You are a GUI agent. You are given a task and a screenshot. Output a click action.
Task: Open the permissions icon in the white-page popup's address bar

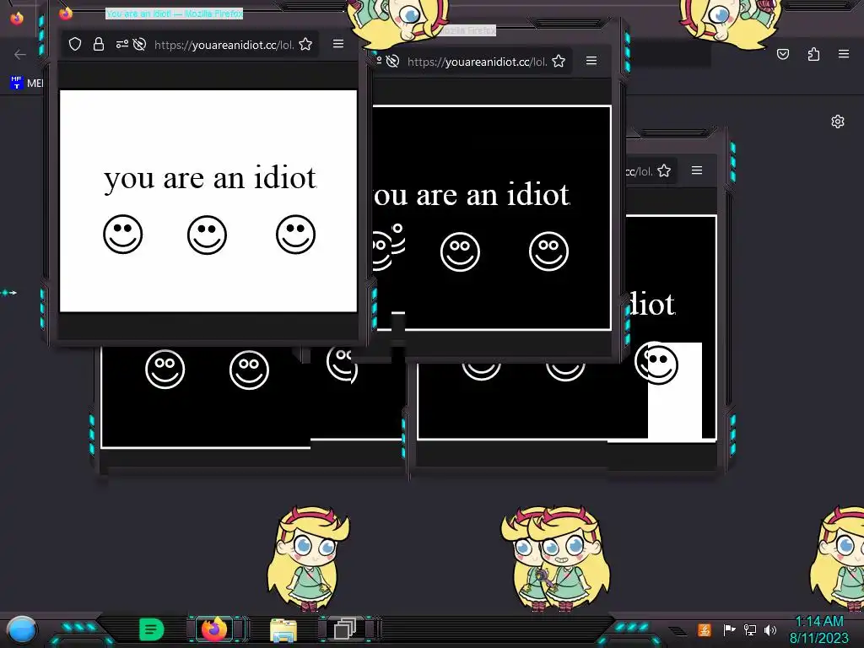(x=121, y=44)
